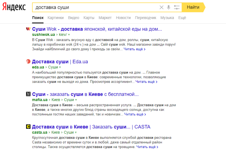Open the Доставка суши в Киеве CASTA title
Screen dimensions: 226x157
91,127
